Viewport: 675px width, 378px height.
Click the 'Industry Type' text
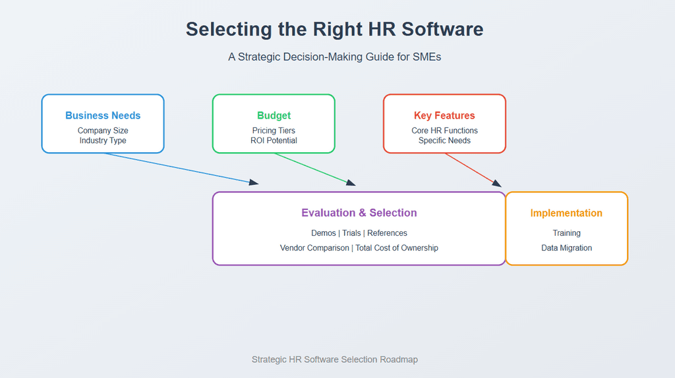click(x=103, y=140)
